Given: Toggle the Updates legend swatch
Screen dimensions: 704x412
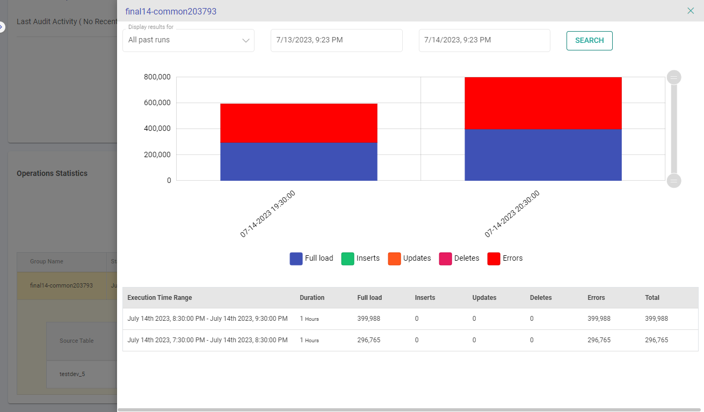Looking at the screenshot, I should pos(395,259).
